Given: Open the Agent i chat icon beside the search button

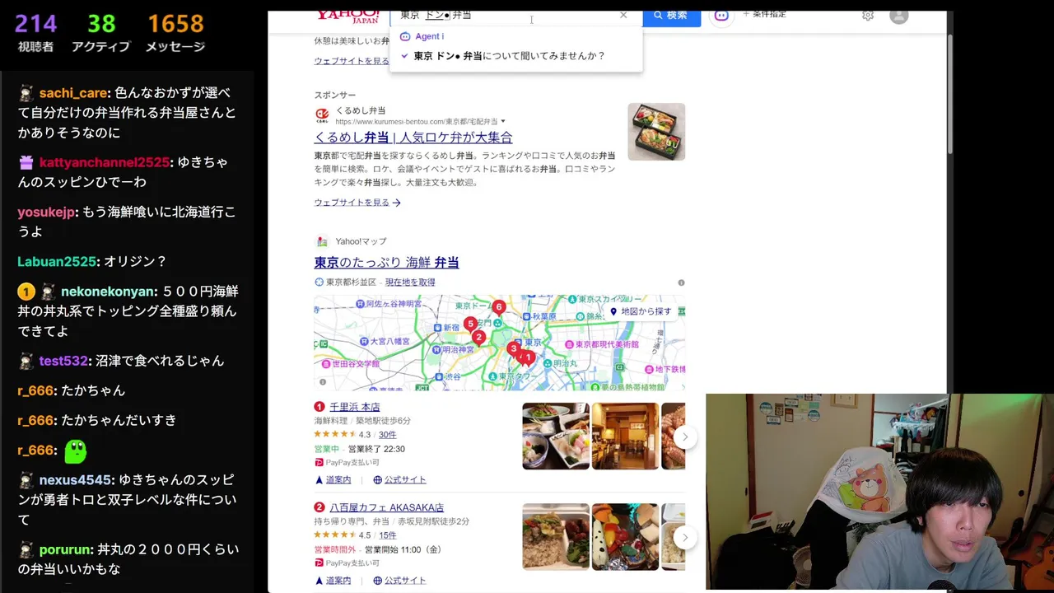Looking at the screenshot, I should pyautogui.click(x=721, y=16).
